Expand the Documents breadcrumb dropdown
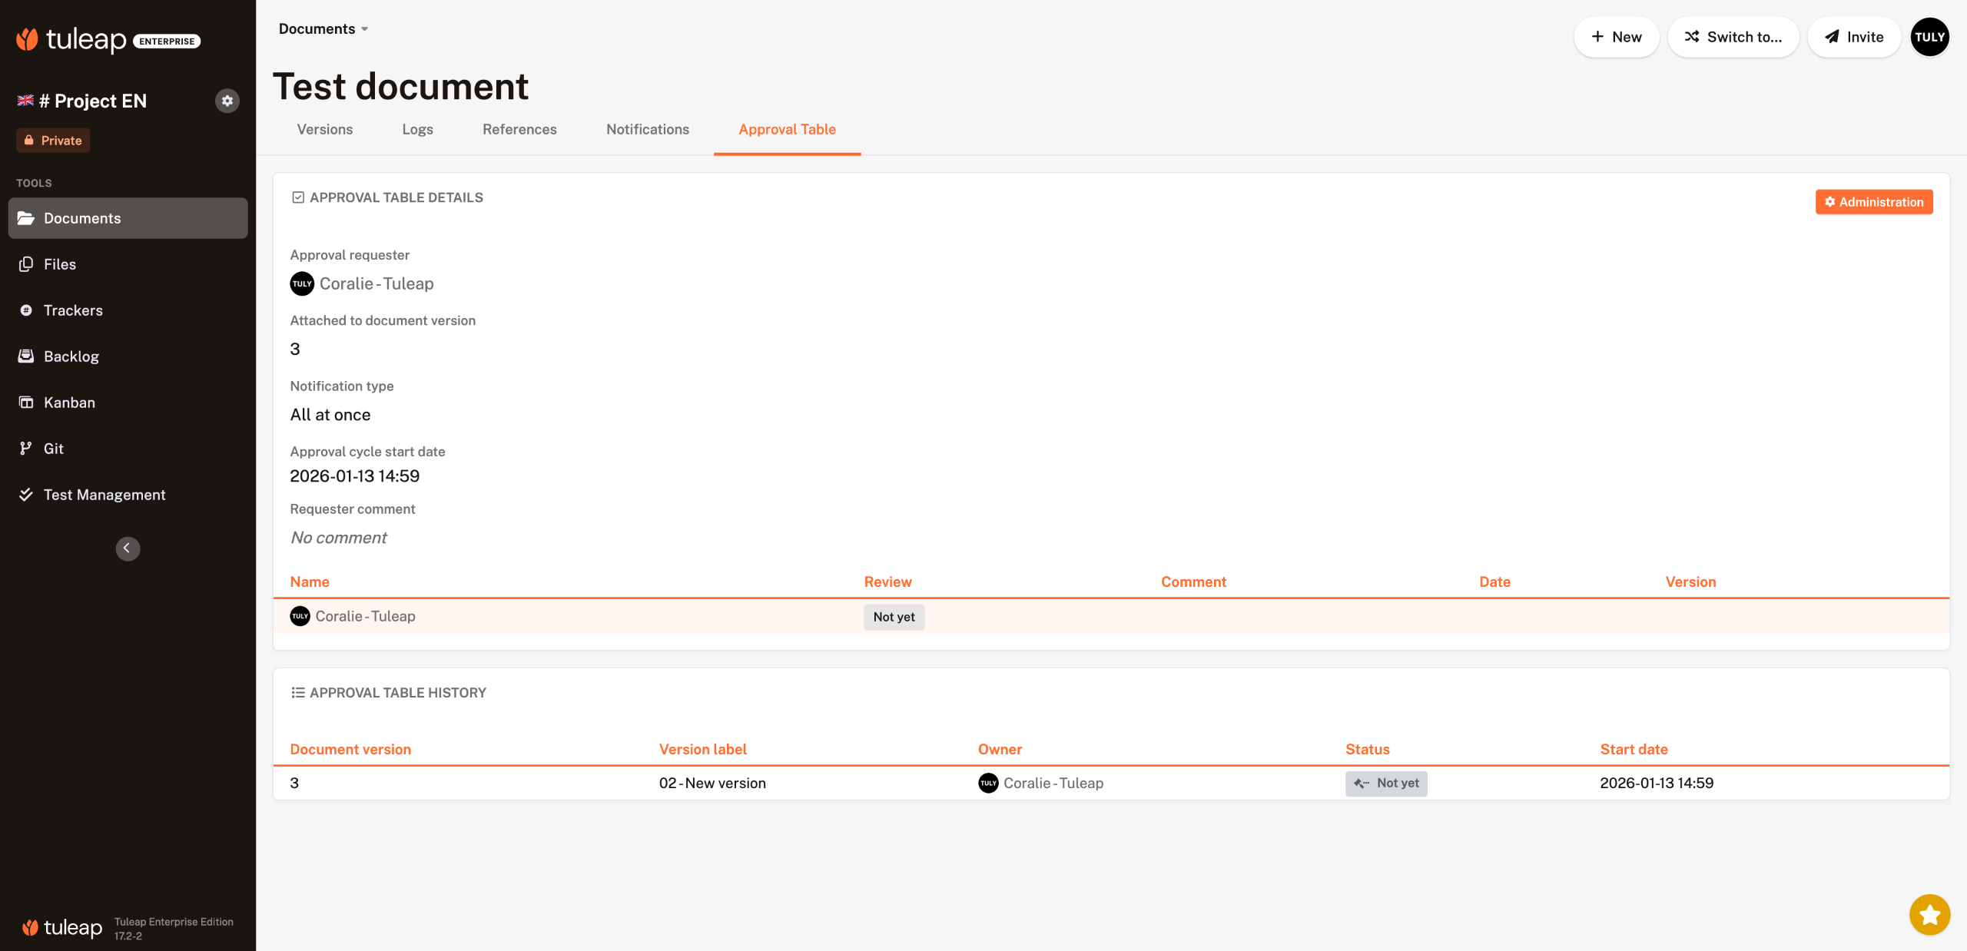The width and height of the screenshot is (1967, 951). (323, 29)
